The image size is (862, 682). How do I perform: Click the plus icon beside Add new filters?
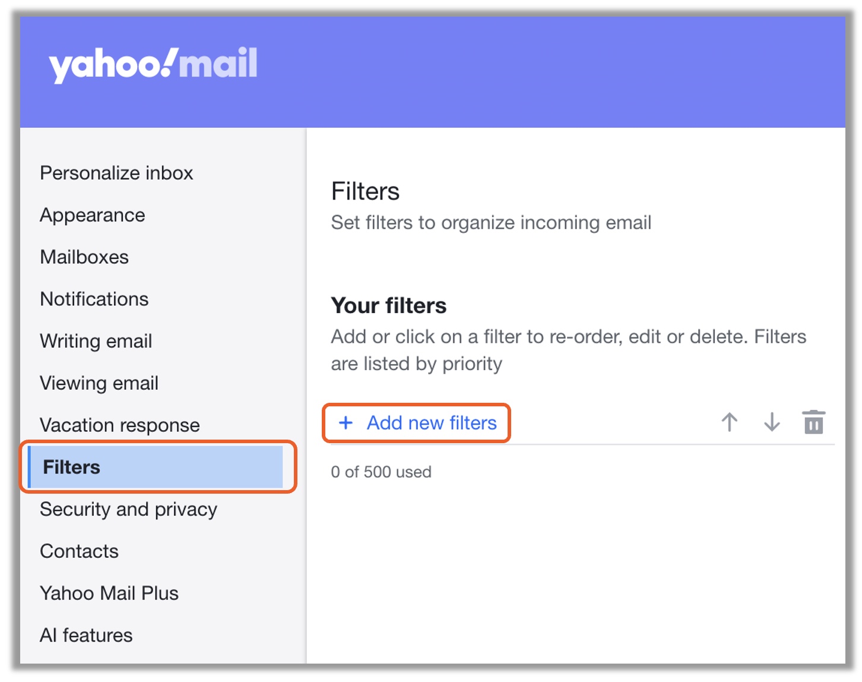[346, 422]
